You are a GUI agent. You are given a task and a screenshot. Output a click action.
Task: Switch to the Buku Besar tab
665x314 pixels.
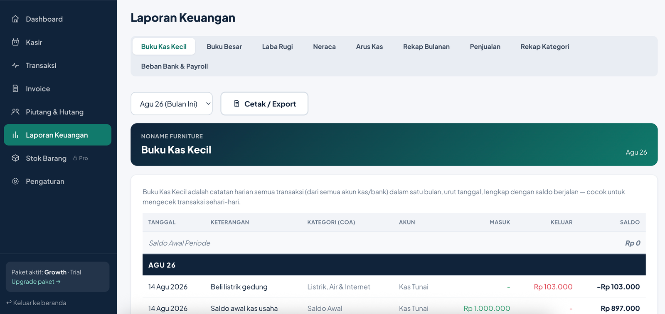[x=224, y=47]
